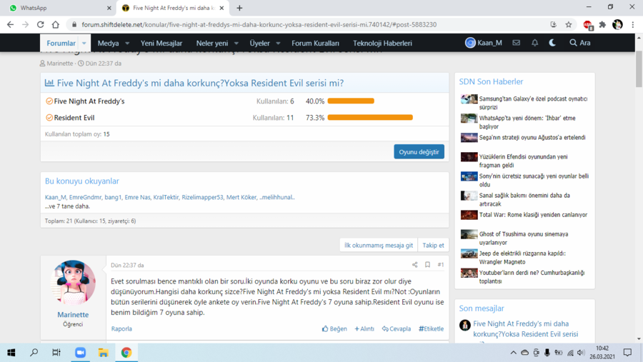Go to first unread message button
643x362 pixels.
(379, 245)
